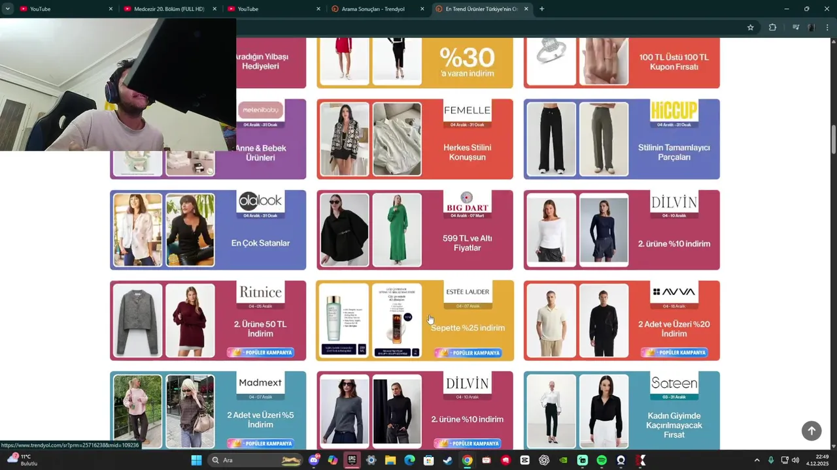The image size is (837, 470).
Task: Open NVIDIA app from the taskbar
Action: coord(563,460)
